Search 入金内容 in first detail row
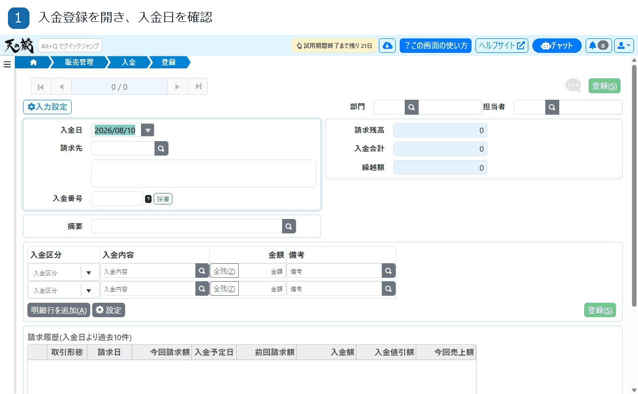This screenshot has width=638, height=394. (x=202, y=271)
